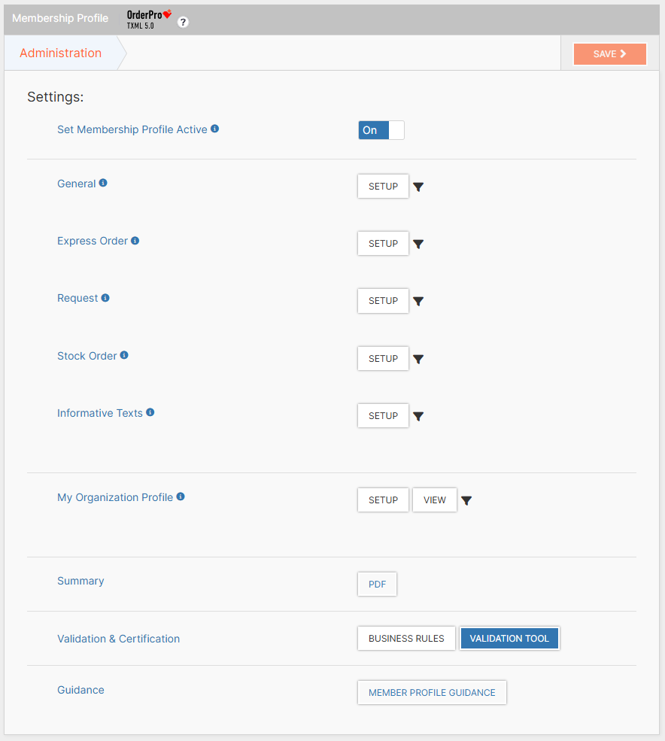Click the Business Rules button
665x741 pixels.
tap(406, 638)
